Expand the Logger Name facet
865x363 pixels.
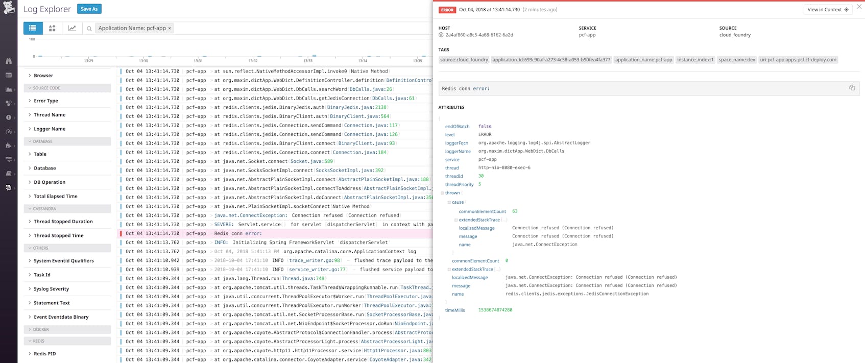[x=67, y=129]
